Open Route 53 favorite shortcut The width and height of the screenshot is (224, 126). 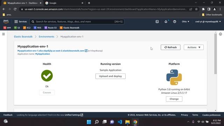[x=50, y=28]
